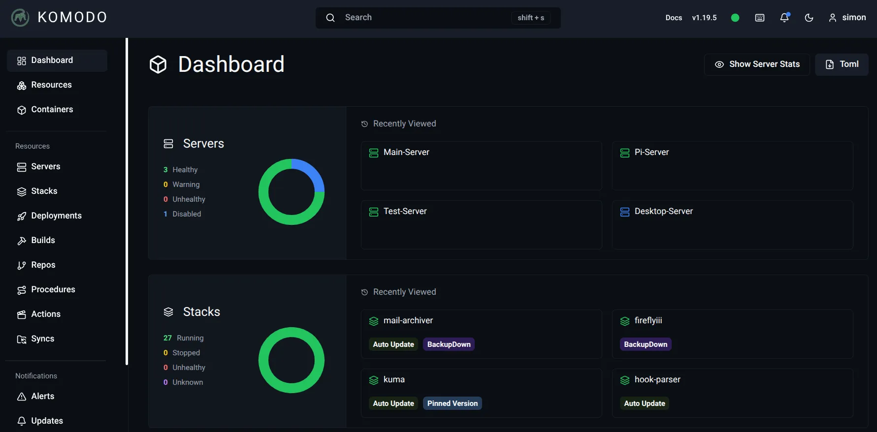Image resolution: width=877 pixels, height=432 pixels.
Task: Click the Pinned Version tag on kuma
Action: tap(453, 403)
